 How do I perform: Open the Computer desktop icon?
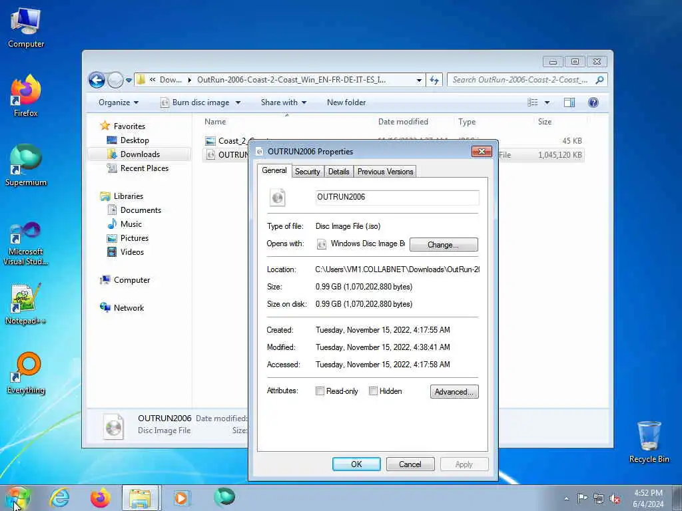(x=26, y=27)
